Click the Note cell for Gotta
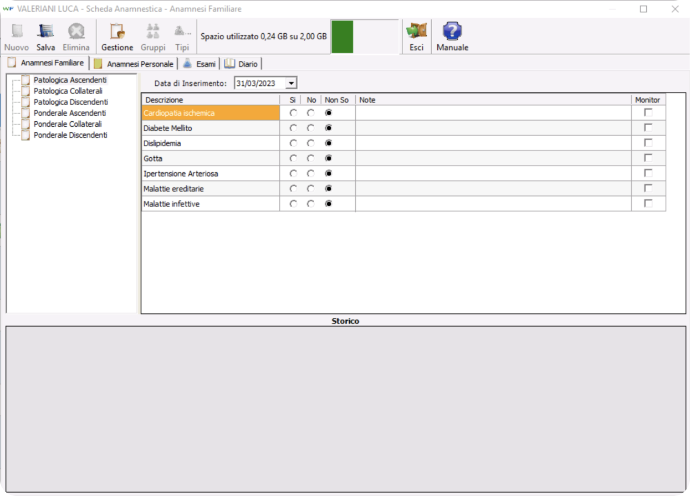 click(493, 158)
